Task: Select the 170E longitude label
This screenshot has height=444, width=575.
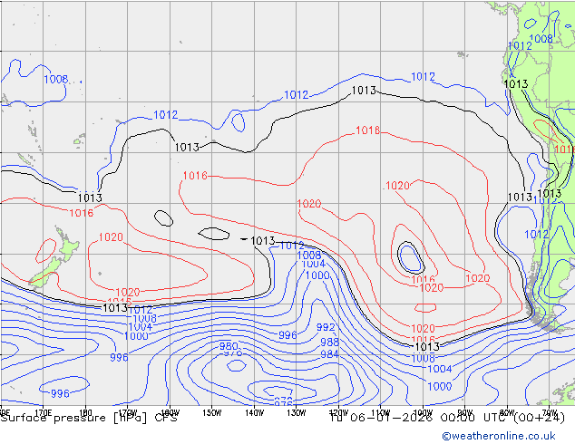Action: [x=43, y=412]
